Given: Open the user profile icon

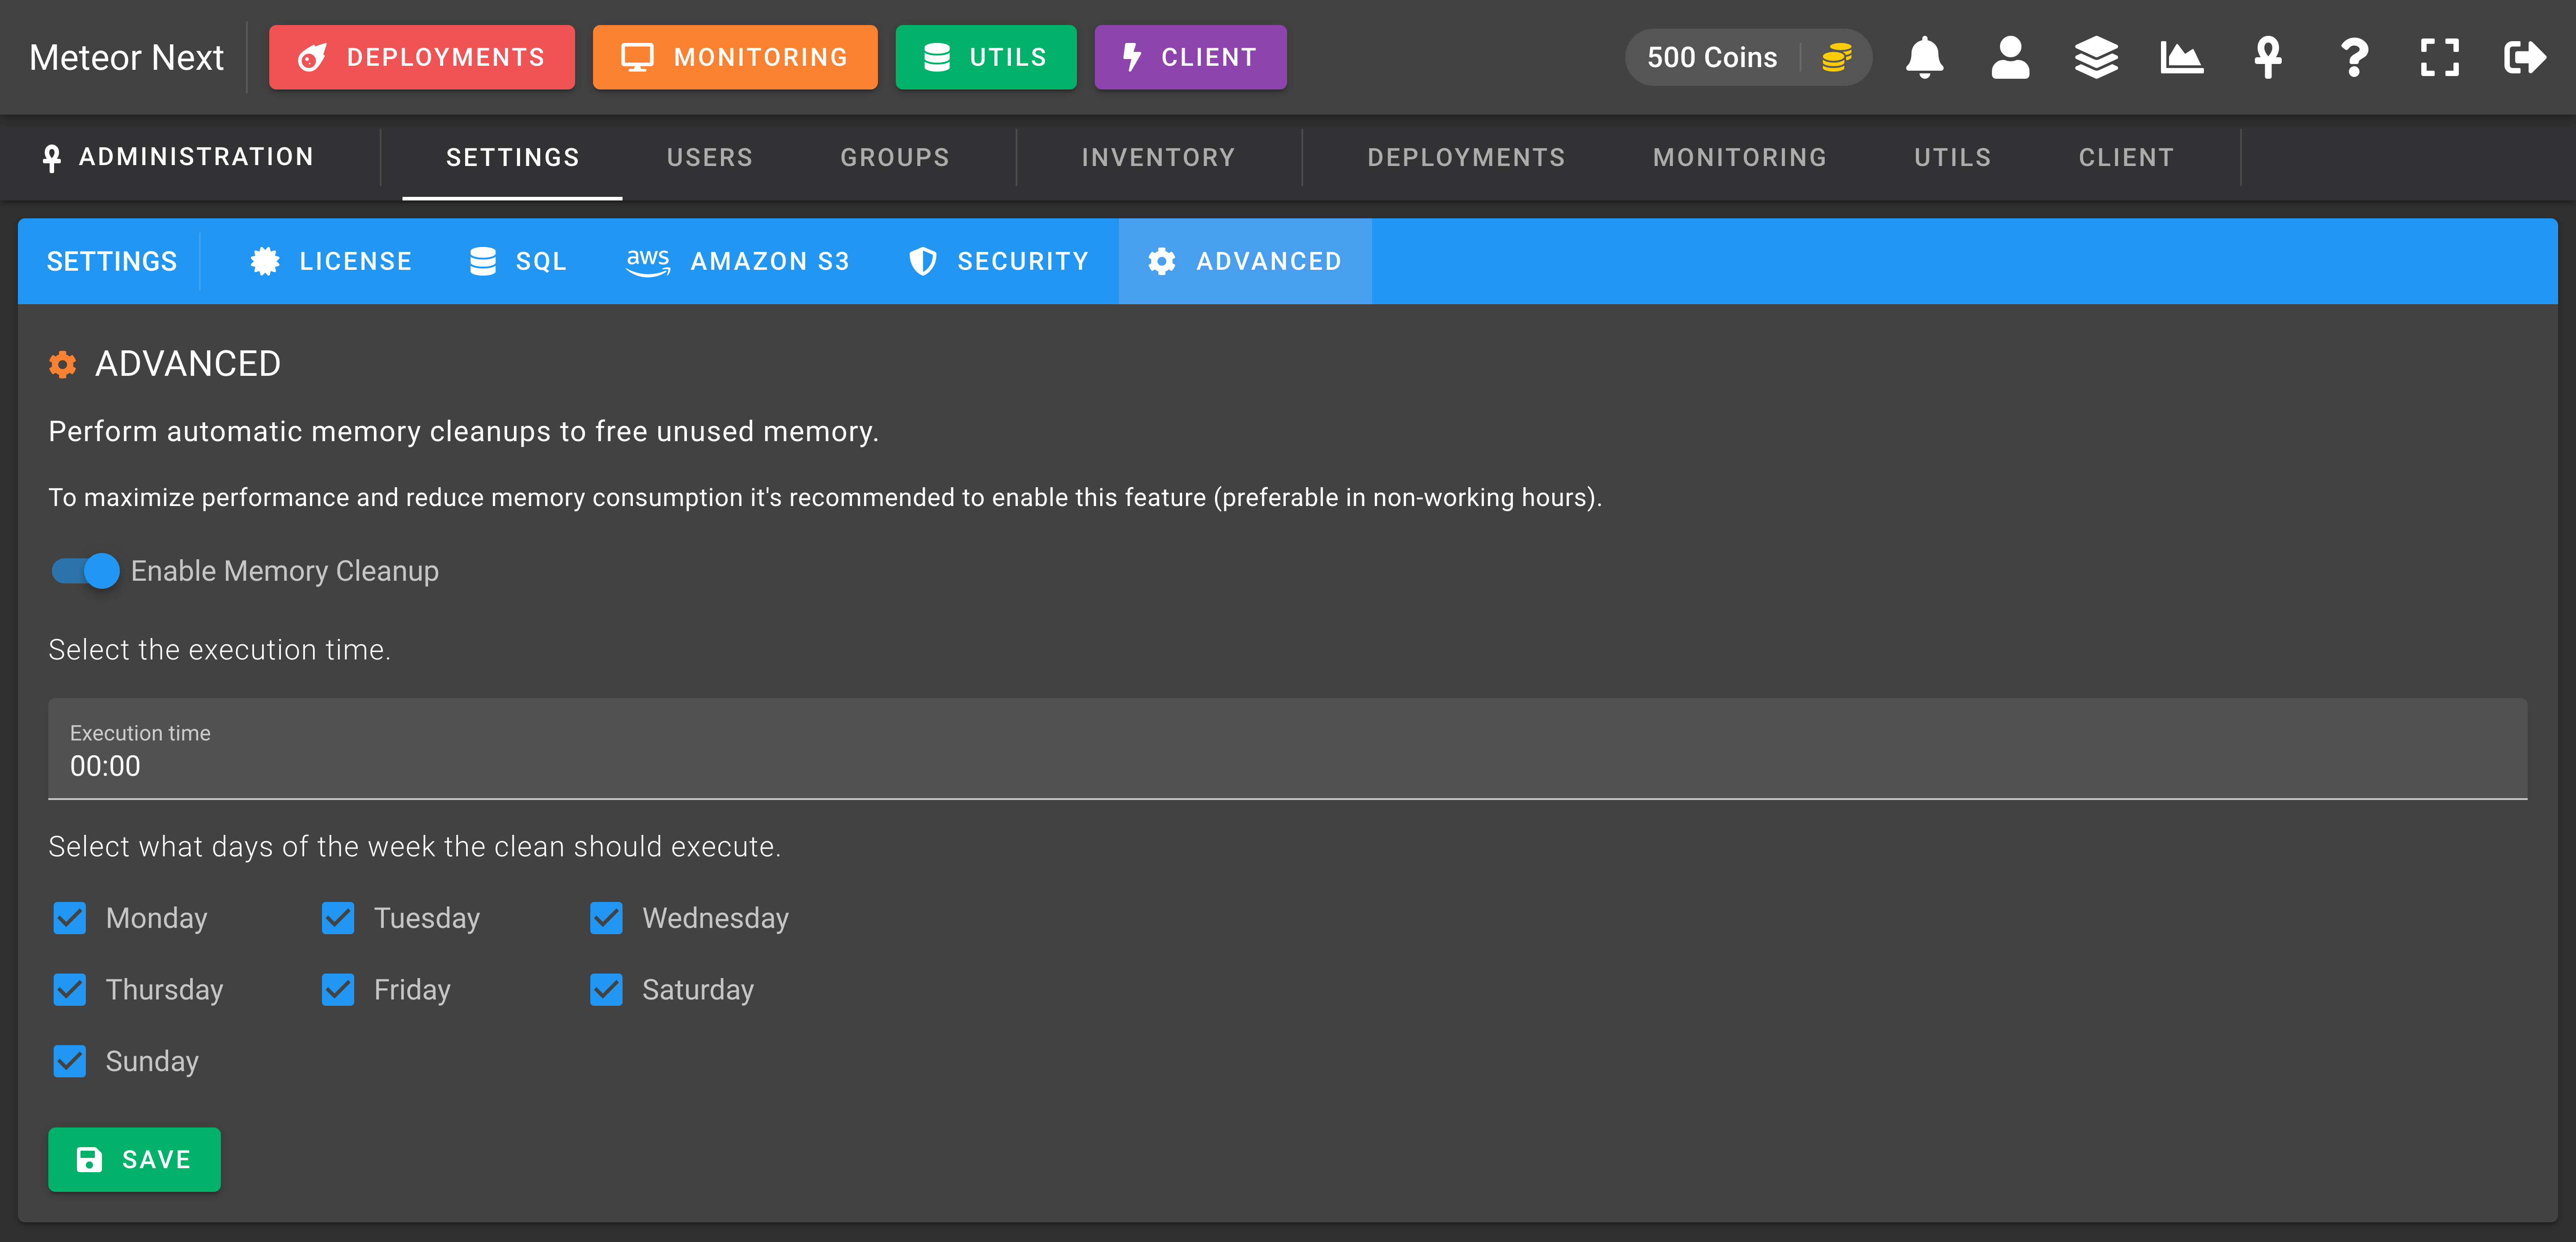Looking at the screenshot, I should click(2010, 57).
